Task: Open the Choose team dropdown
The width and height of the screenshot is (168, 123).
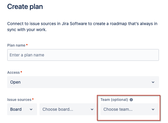Action: (x=130, y=109)
